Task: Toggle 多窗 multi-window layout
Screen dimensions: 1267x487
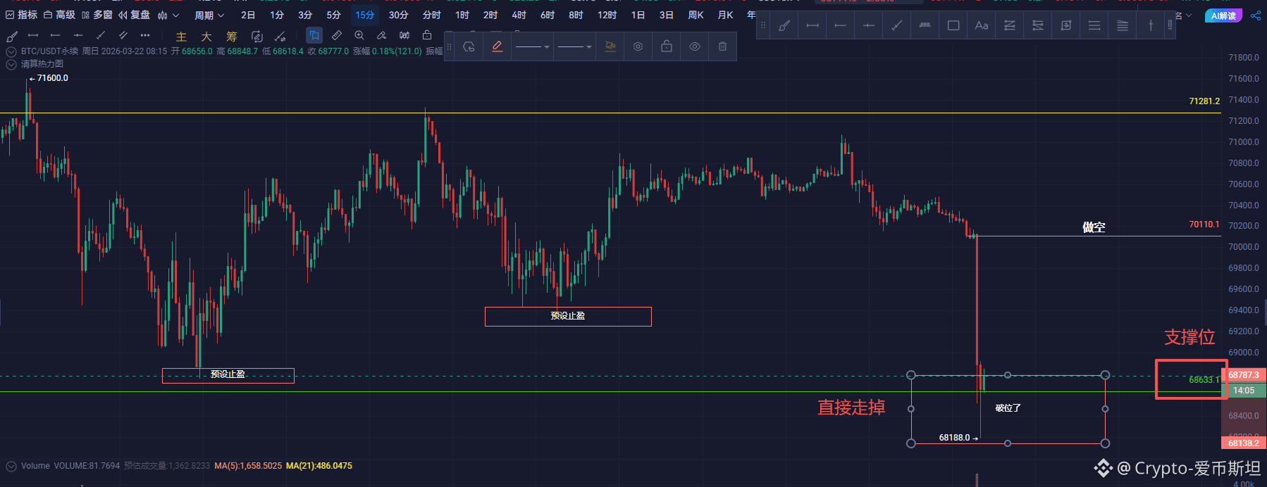Action: pos(97,15)
